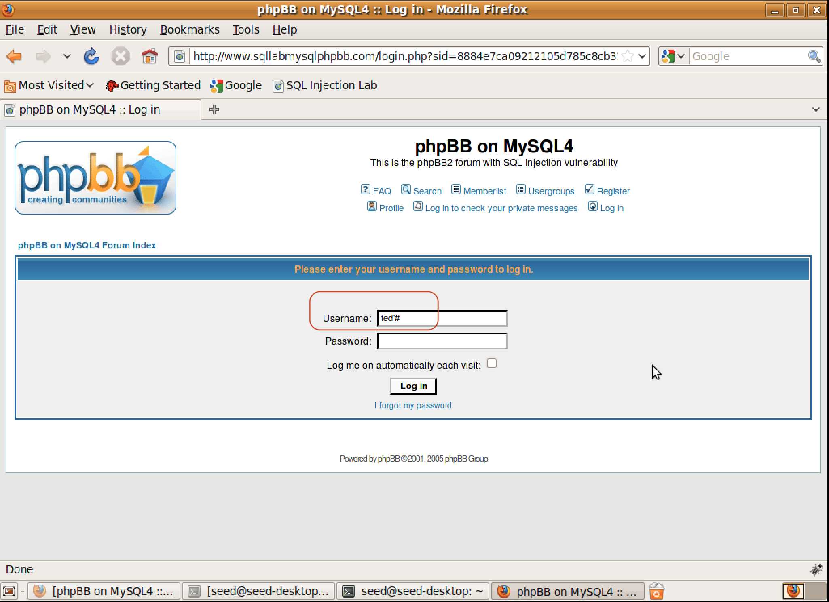
Task: Open the Memberlist link
Action: coord(484,191)
